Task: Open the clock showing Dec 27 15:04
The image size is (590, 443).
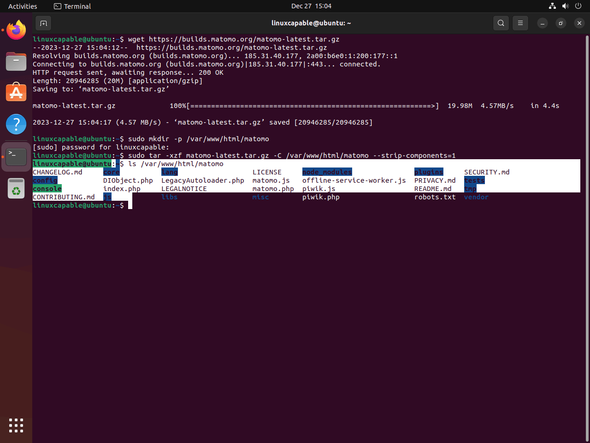Action: pyautogui.click(x=311, y=6)
